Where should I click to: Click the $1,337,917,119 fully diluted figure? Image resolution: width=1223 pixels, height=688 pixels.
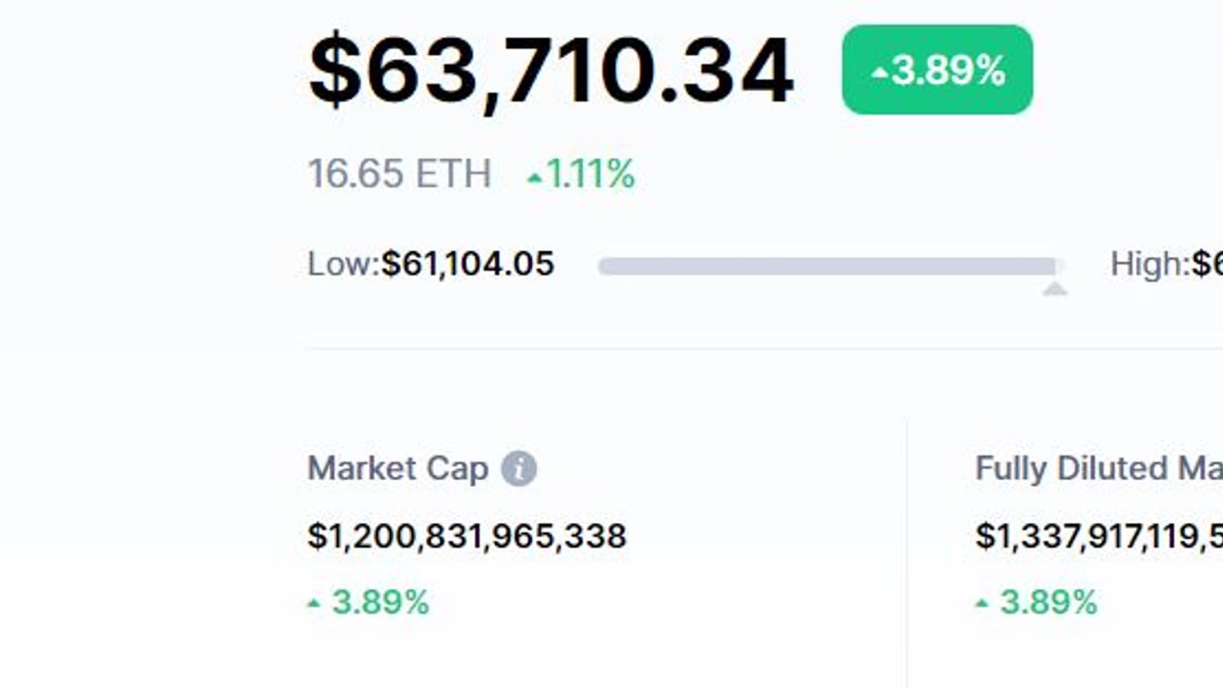[x=1098, y=536]
